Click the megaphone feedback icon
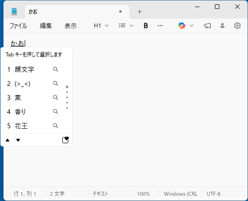Image resolution: width=248 pixels, height=201 pixels. coord(207,26)
